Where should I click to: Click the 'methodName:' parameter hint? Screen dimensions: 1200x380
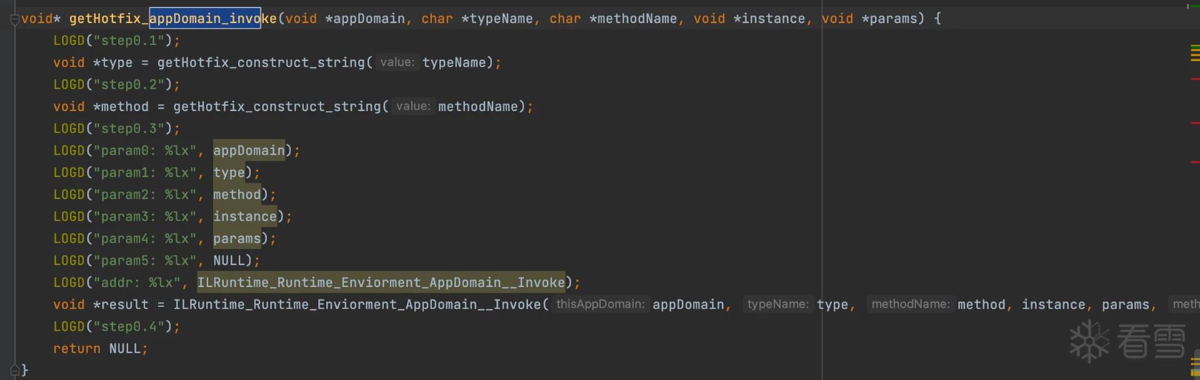(910, 304)
